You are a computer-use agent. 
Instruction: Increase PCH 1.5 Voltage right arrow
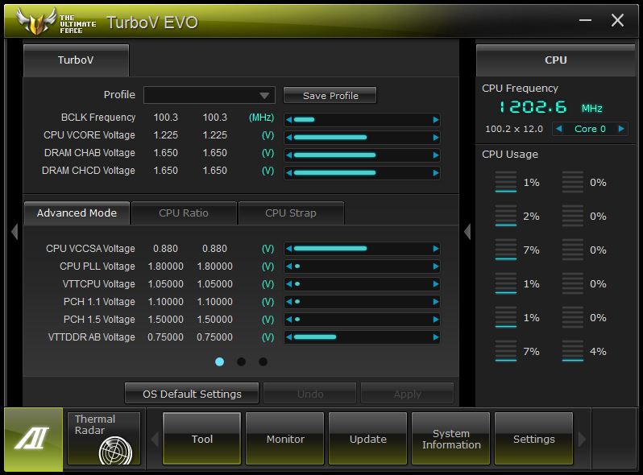pyautogui.click(x=435, y=320)
